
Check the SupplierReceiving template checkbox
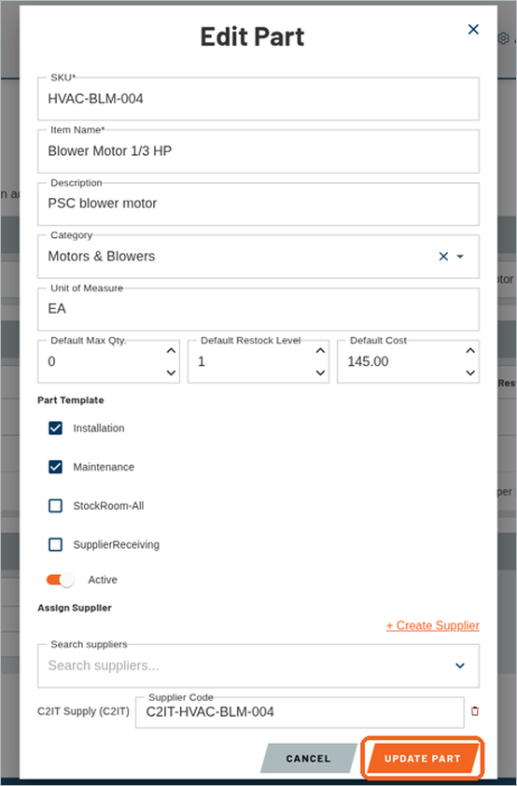(56, 544)
